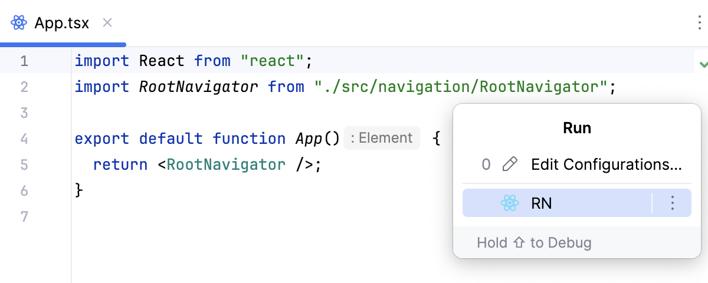Click the Element inlay type hint
Viewport: 708px width, 283px height.
pos(381,138)
